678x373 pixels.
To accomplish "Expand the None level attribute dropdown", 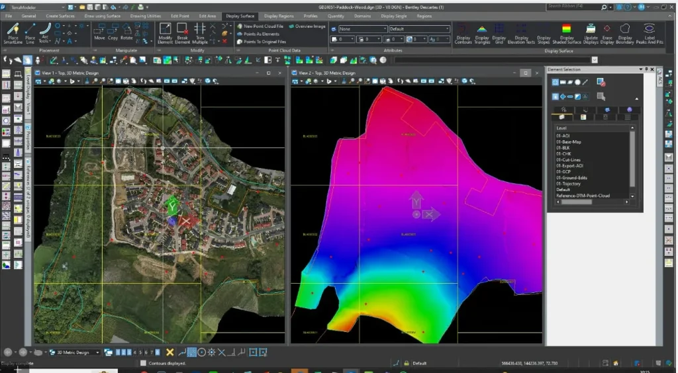I will click(384, 29).
